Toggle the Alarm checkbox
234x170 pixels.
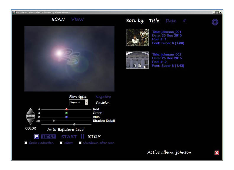point(61,143)
